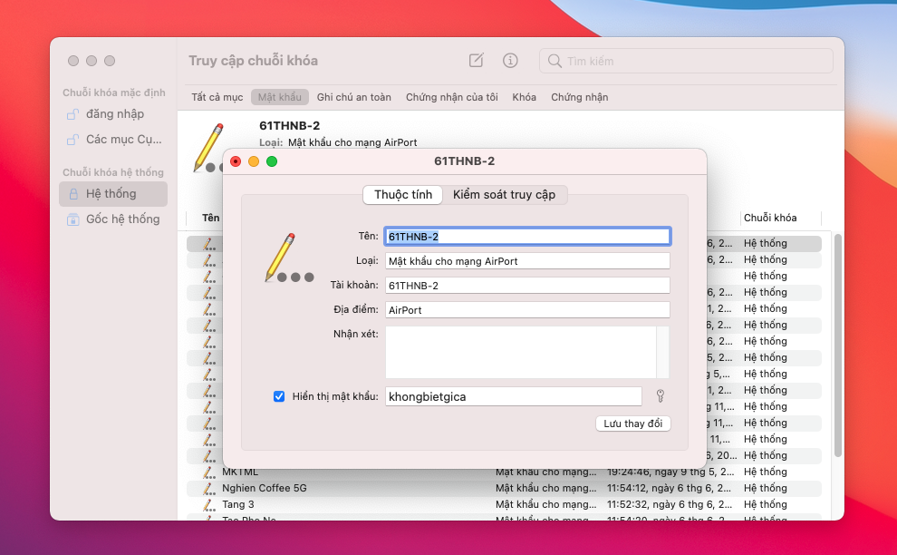
Task: Select the Hệ thống keychain in sidebar
Action: pyautogui.click(x=113, y=194)
